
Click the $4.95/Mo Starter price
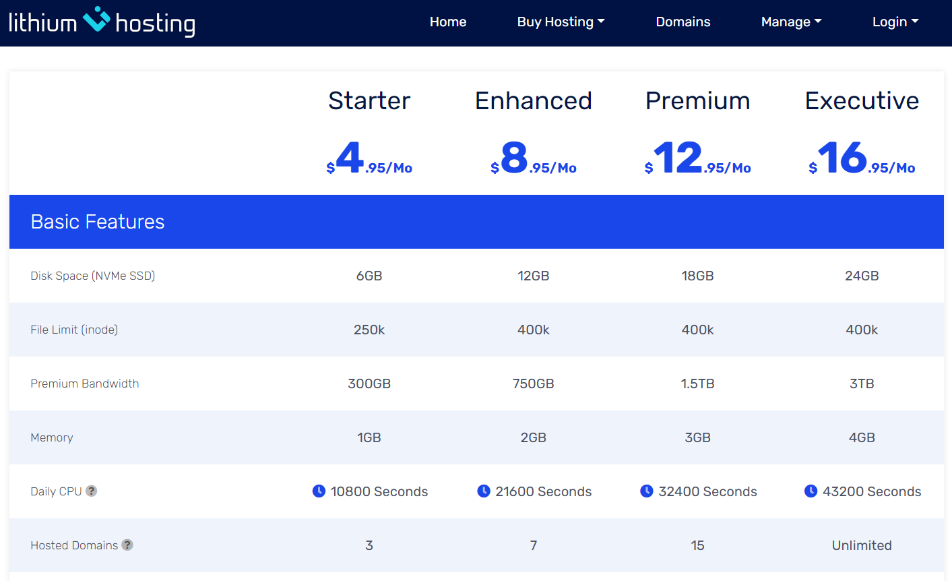tap(369, 159)
